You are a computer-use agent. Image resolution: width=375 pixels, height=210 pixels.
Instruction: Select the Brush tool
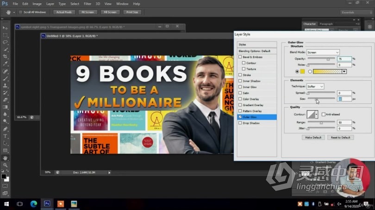pos(5,78)
